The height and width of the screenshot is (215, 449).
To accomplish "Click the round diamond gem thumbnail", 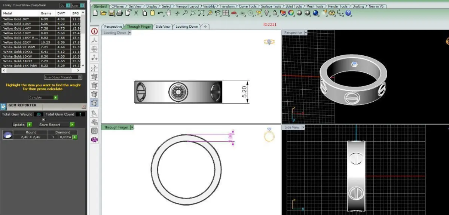I will [7, 135].
